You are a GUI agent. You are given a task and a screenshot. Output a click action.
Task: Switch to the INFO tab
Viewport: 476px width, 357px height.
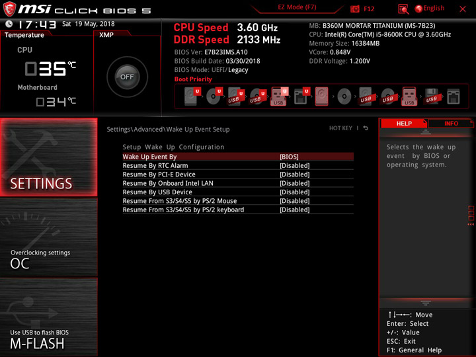[x=451, y=123]
